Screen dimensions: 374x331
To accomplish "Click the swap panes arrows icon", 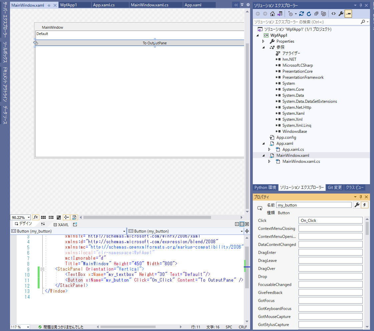I will pyautogui.click(x=43, y=224).
